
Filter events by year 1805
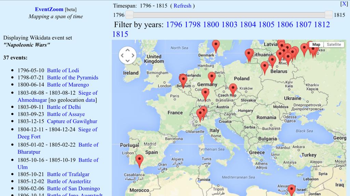tap(266, 25)
